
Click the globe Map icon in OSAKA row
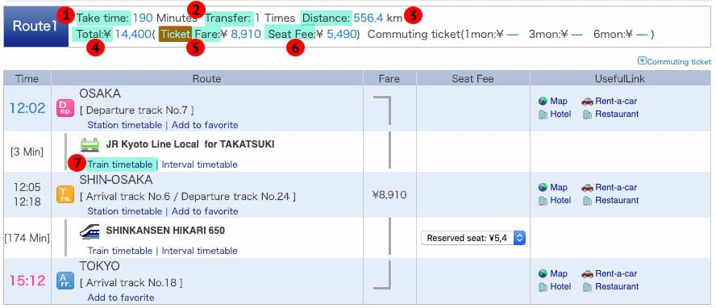[543, 102]
